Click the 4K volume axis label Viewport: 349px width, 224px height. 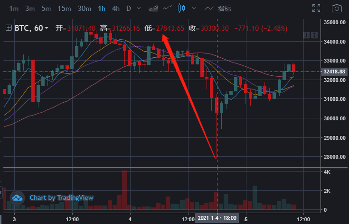point(327,172)
